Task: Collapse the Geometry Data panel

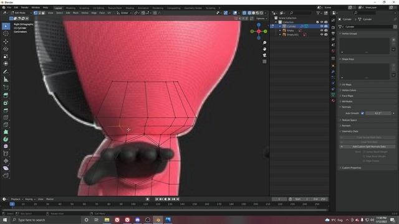Action: (350, 131)
